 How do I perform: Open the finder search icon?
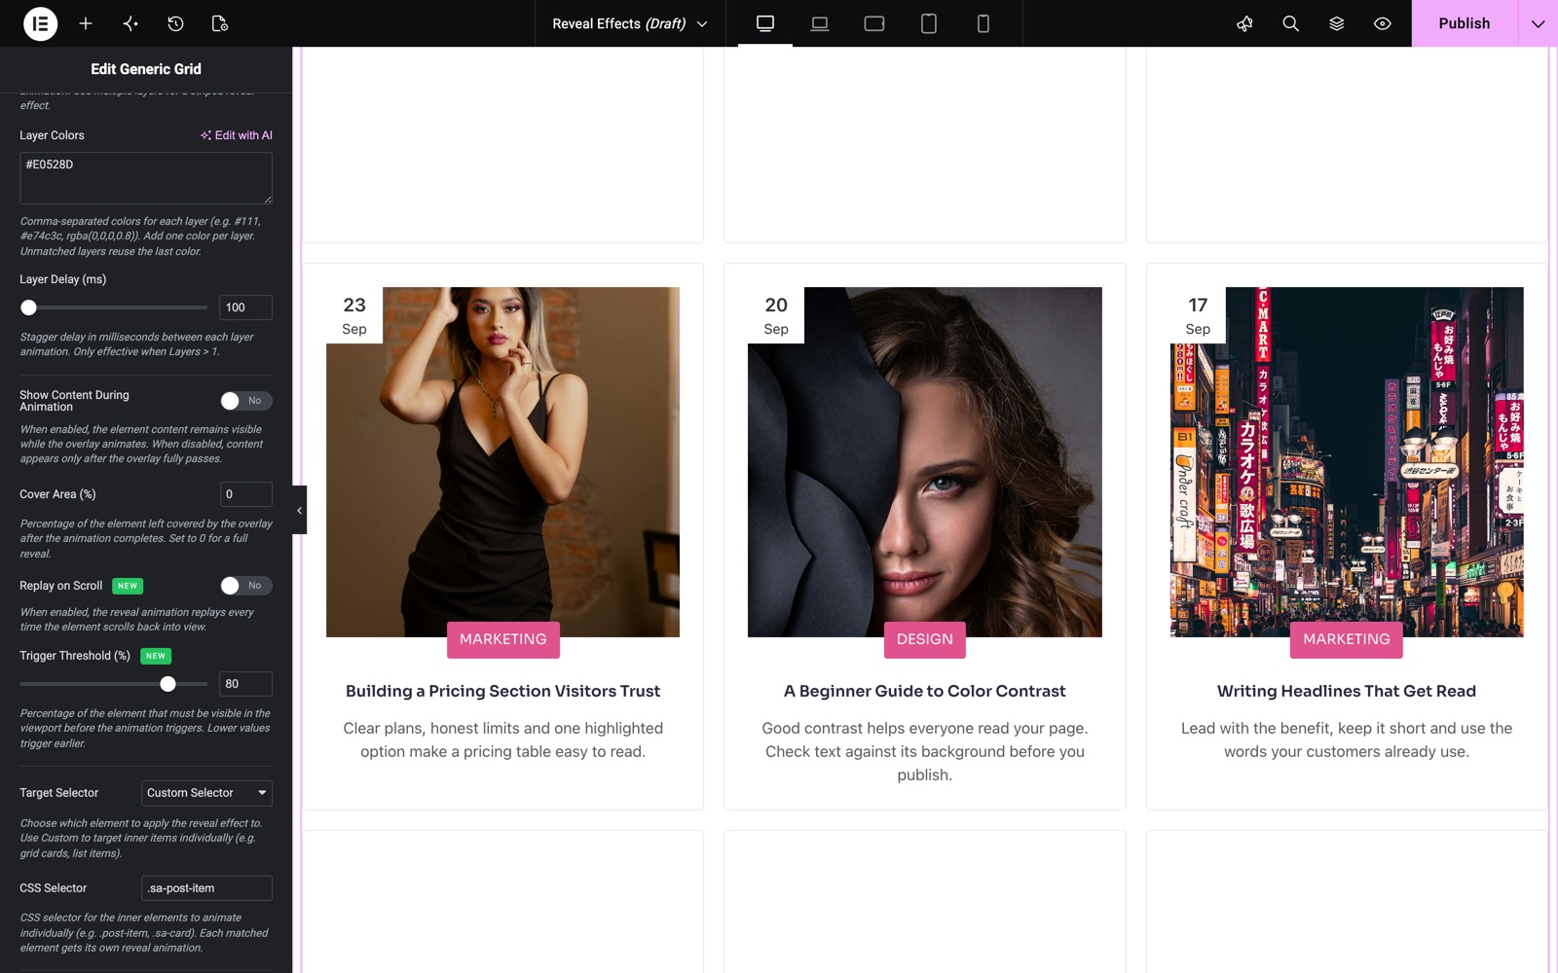click(x=1290, y=23)
